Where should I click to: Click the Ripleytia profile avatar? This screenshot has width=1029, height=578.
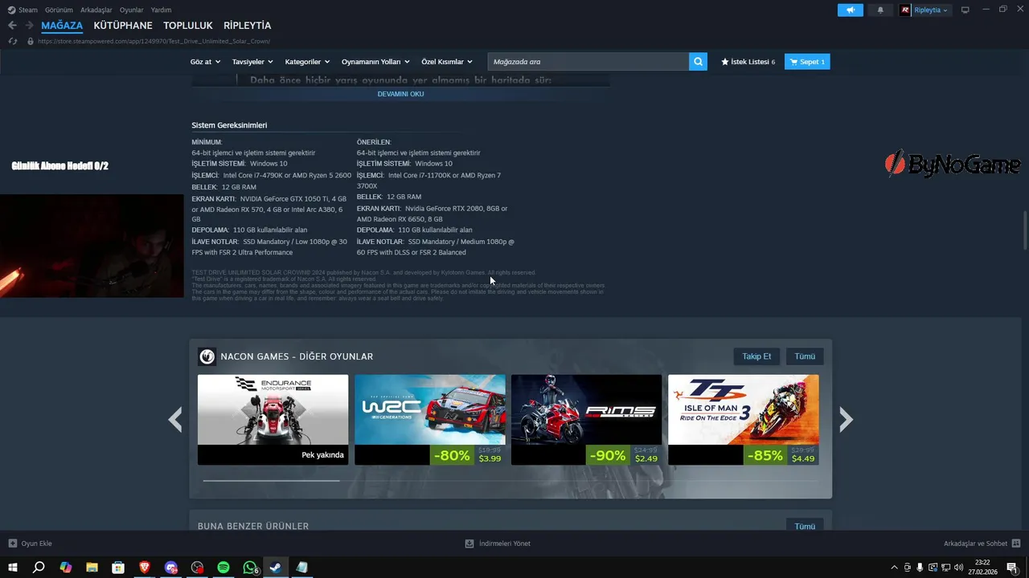pos(905,10)
